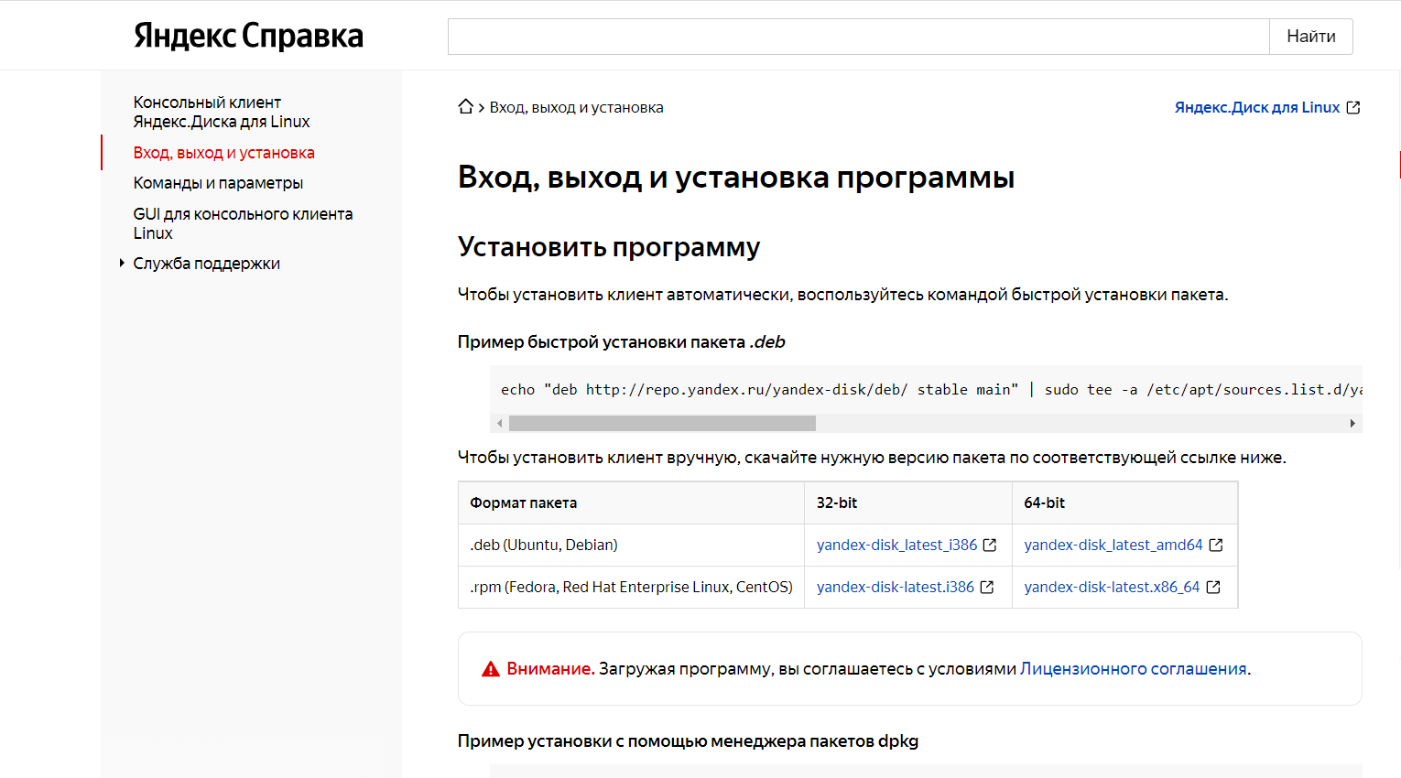The height and width of the screenshot is (778, 1401).
Task: Click external icon next to yandex-disk-latest.x86_64
Action: click(x=1213, y=588)
